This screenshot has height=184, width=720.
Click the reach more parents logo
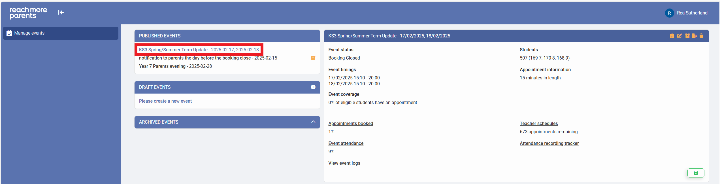(28, 13)
